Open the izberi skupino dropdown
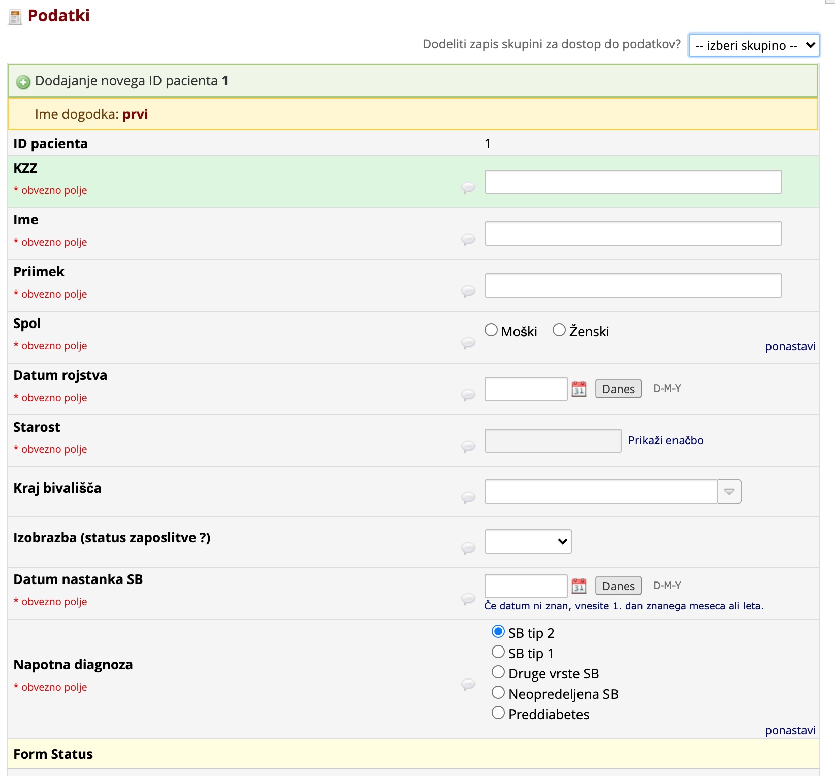The width and height of the screenshot is (835, 776). (754, 46)
